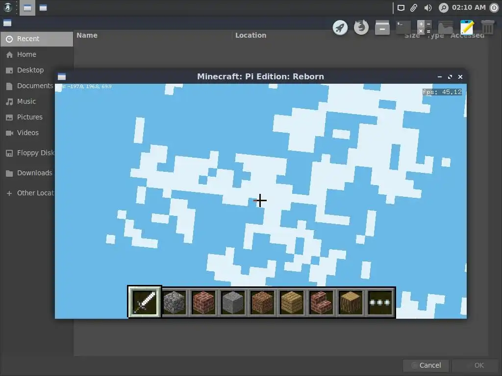Open Downloads in the sidebar
This screenshot has height=376, width=502.
point(27,173)
